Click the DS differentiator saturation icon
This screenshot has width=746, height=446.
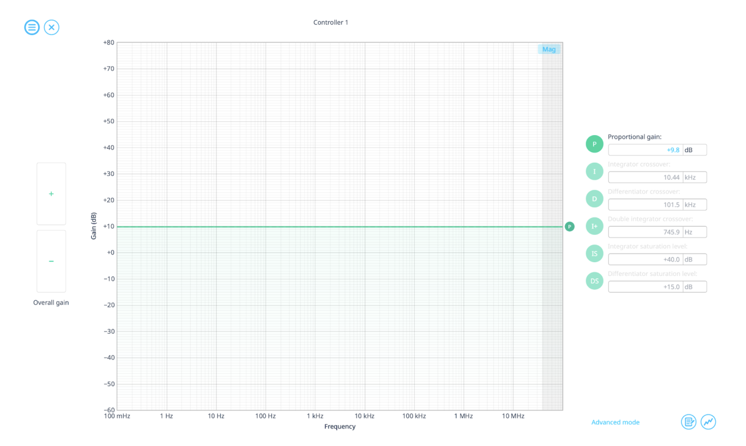[x=594, y=280]
